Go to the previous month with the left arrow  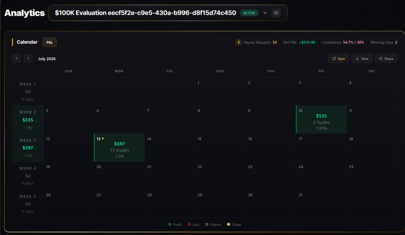(x=16, y=58)
